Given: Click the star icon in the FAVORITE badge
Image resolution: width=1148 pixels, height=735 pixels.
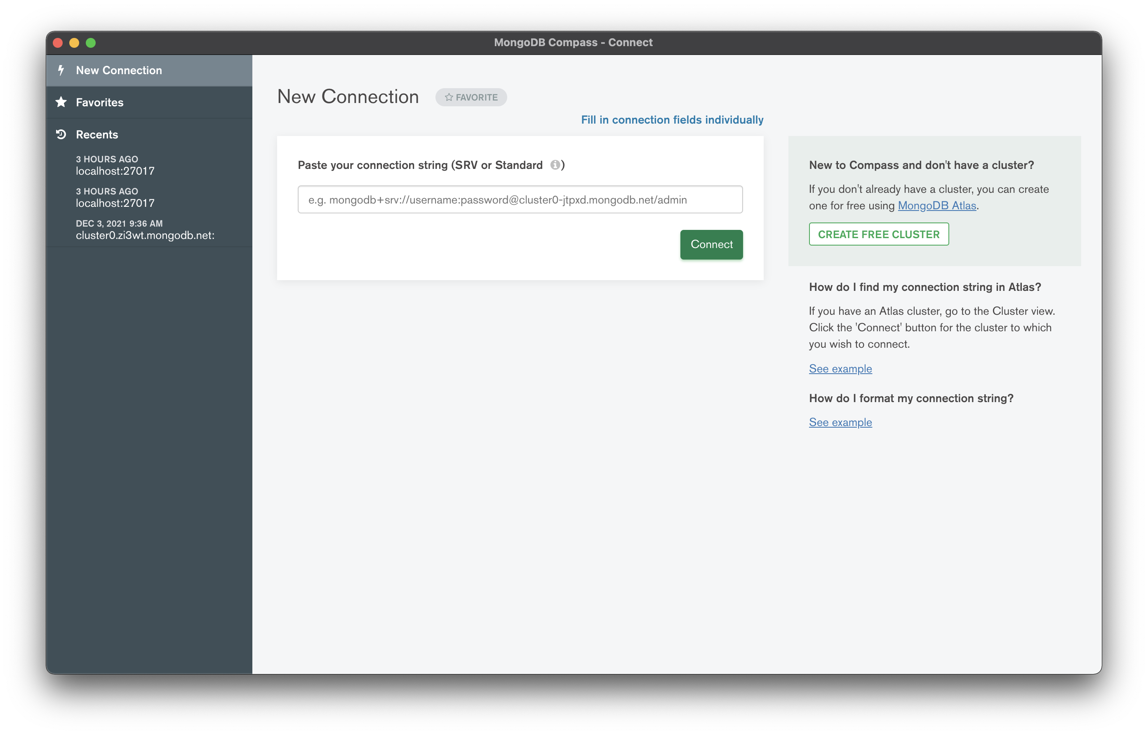Looking at the screenshot, I should point(449,97).
